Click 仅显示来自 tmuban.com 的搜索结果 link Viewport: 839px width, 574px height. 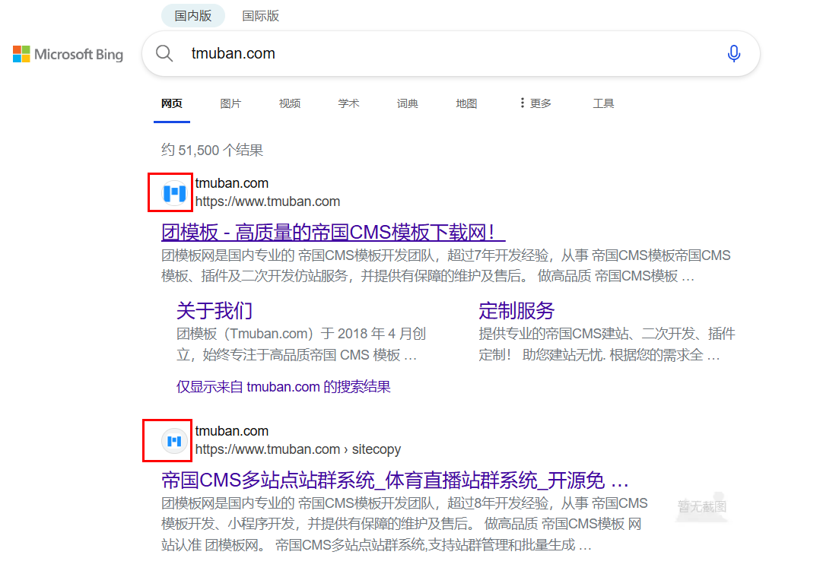283,386
